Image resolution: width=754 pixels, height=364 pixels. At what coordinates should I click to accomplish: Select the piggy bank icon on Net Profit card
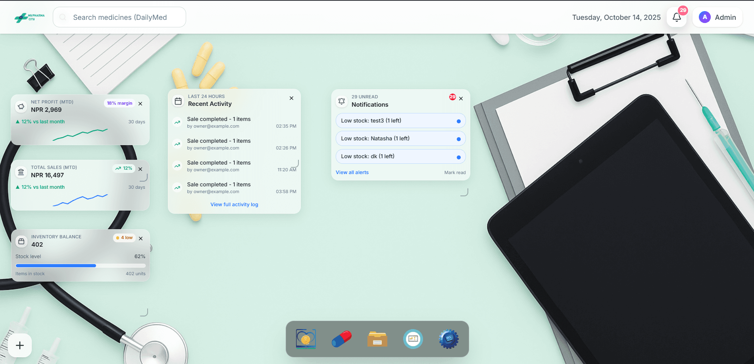(21, 106)
